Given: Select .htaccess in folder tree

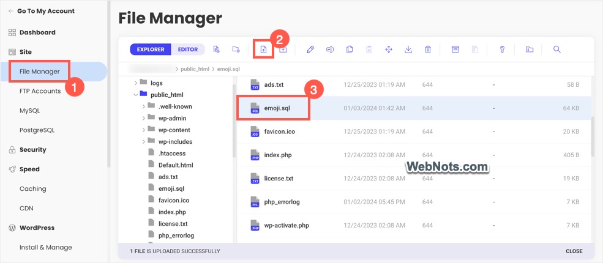Looking at the screenshot, I should point(172,153).
